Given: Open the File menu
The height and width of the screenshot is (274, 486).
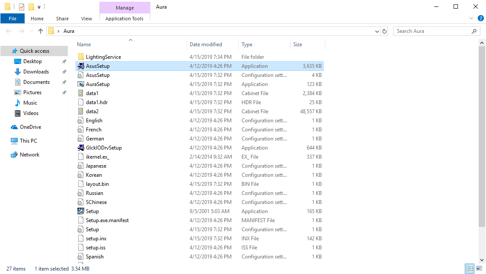Looking at the screenshot, I should click(x=13, y=19).
